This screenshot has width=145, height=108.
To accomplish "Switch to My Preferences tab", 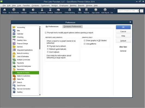I will coord(52,26).
